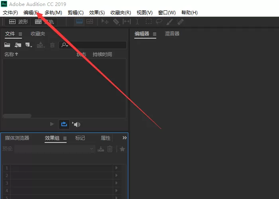Image resolution: width=279 pixels, height=199 pixels.
Task: Expand effect slot 3 arrow
Action: tap(116, 183)
